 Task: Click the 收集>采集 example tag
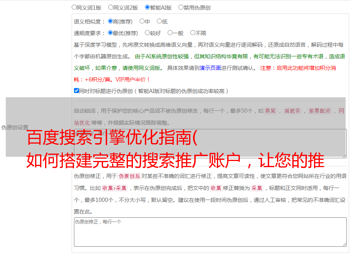114,188
